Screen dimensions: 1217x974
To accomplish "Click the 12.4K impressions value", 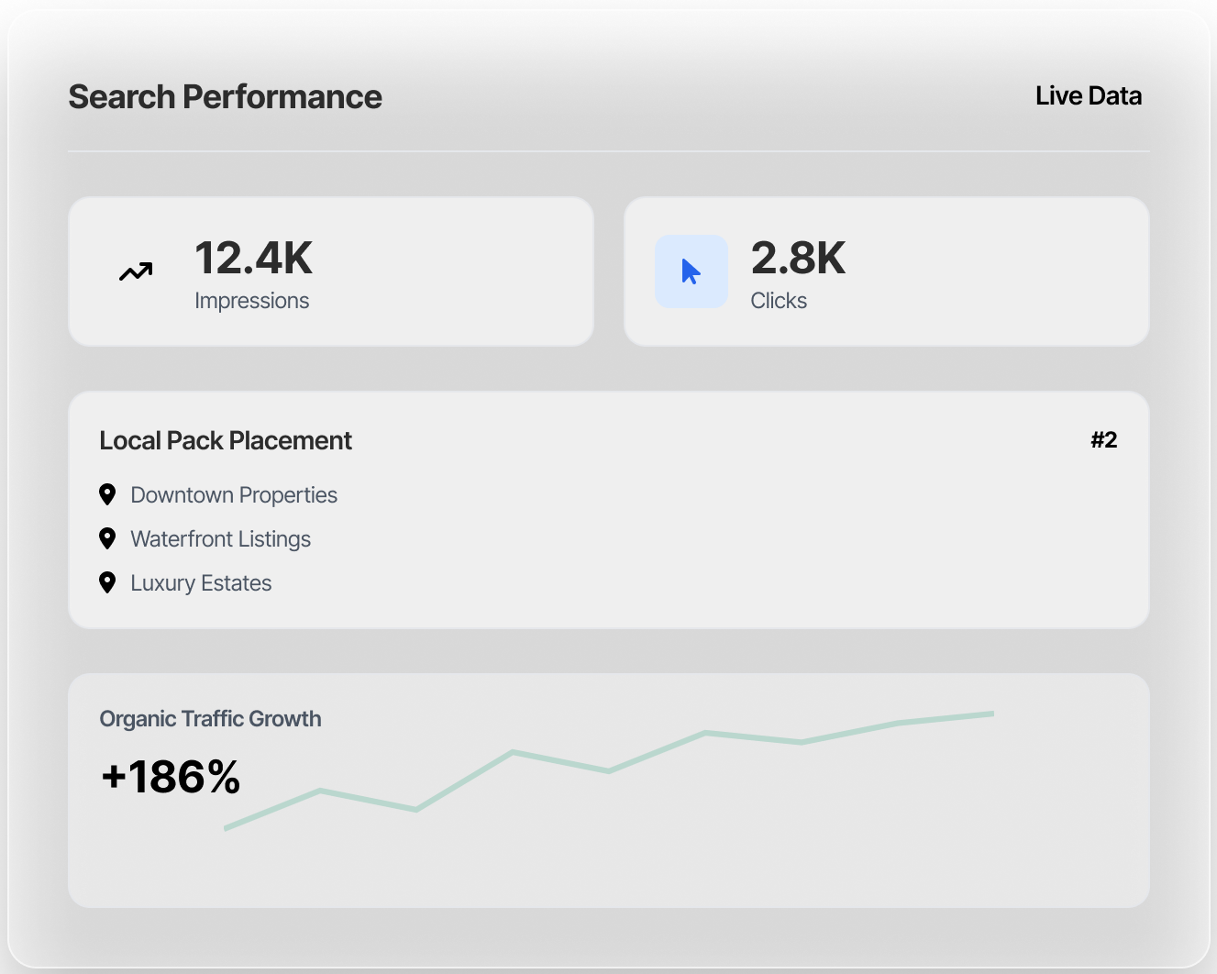I will 253,258.
